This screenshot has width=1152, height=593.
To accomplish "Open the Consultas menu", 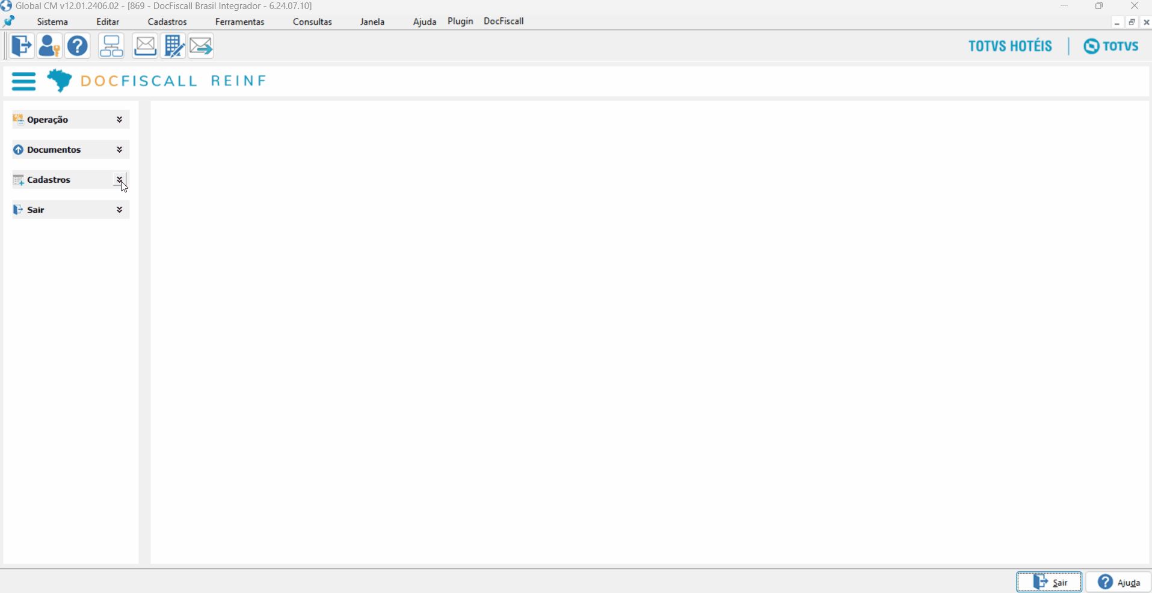I will (312, 22).
